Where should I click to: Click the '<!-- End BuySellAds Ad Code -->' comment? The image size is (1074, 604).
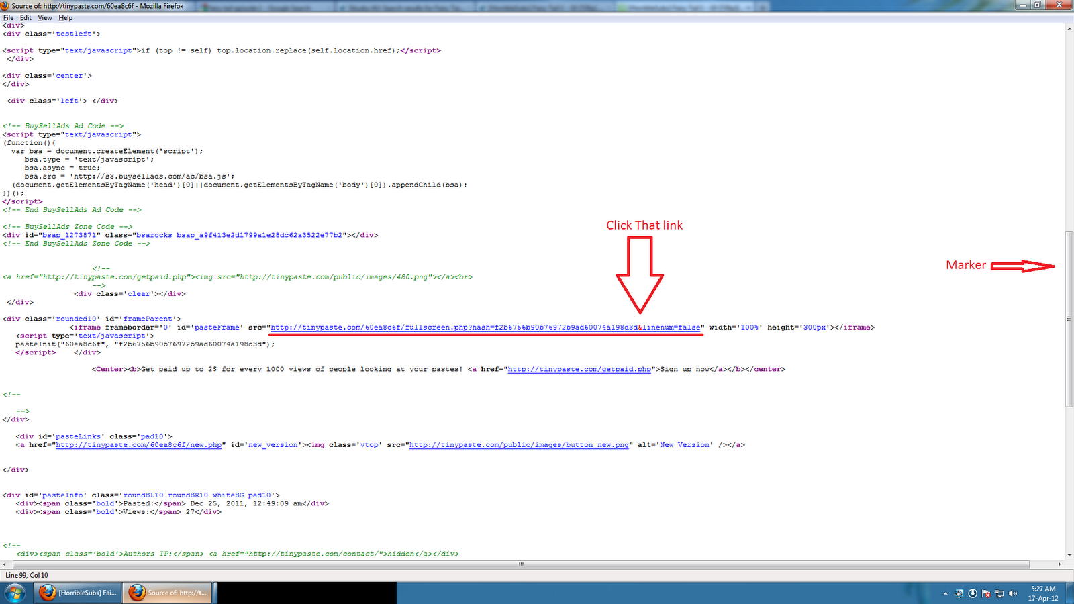pyautogui.click(x=72, y=210)
